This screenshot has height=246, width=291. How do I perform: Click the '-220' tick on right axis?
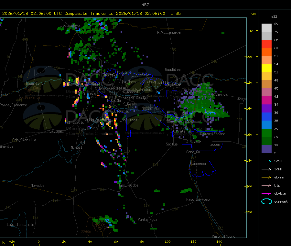point(248,212)
